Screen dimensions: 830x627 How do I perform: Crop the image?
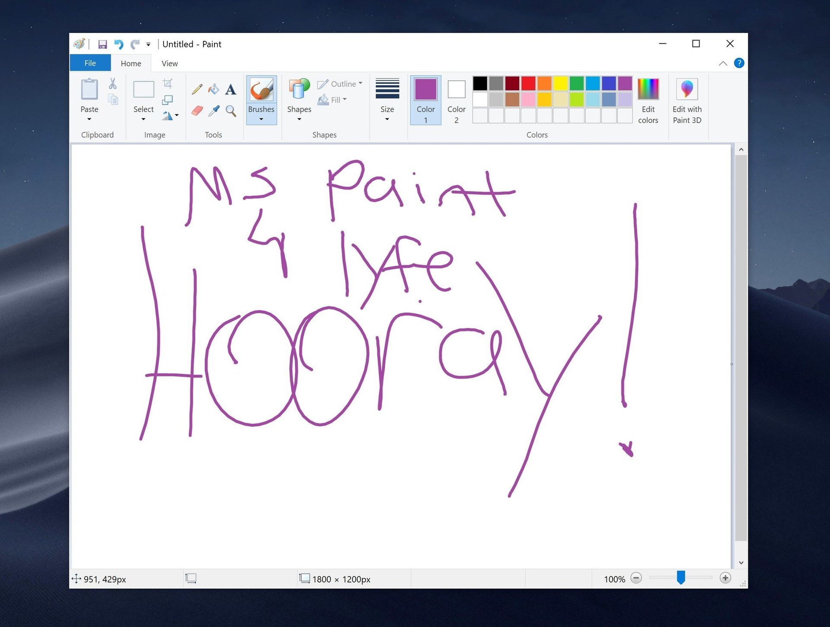(x=168, y=83)
